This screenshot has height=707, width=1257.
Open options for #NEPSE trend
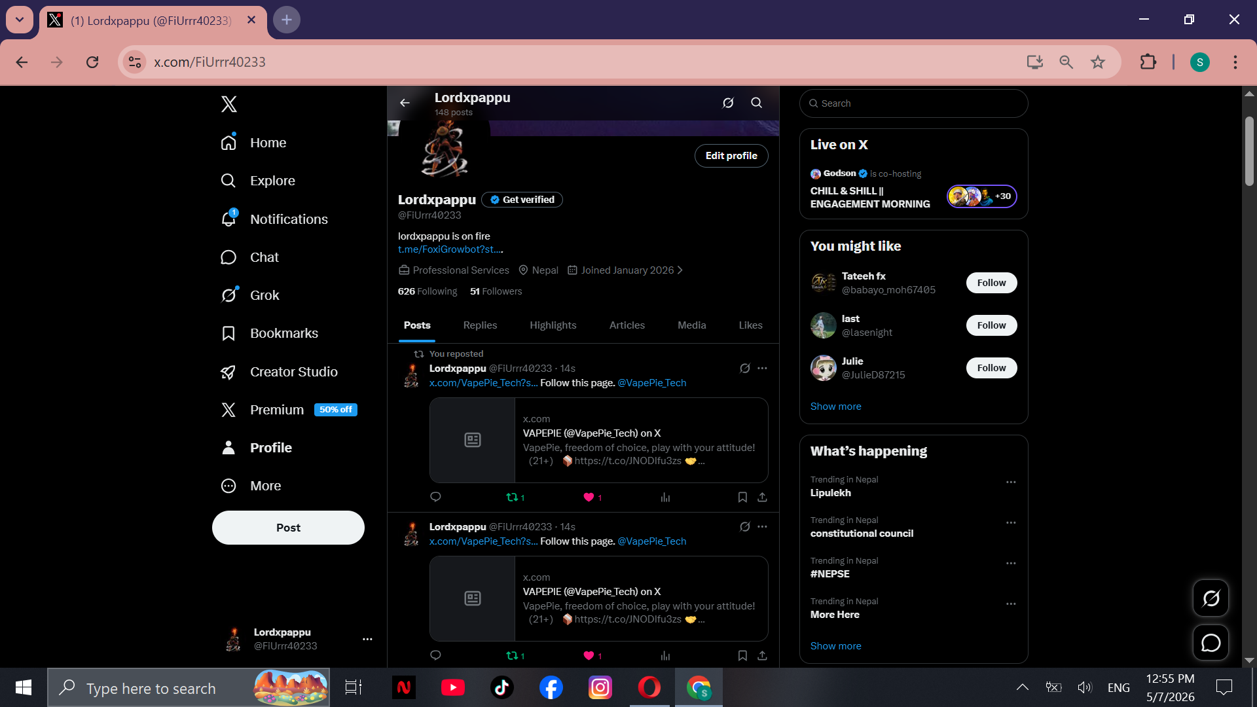click(x=1011, y=564)
